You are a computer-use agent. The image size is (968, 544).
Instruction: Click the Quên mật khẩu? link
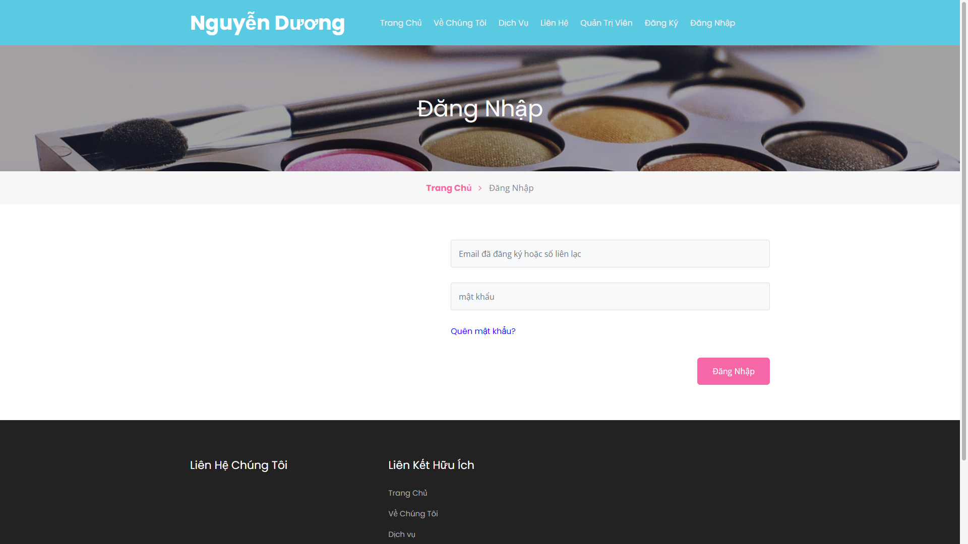point(482,331)
